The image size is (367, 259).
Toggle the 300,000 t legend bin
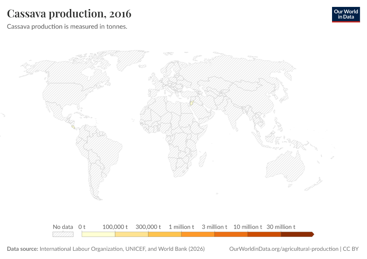(164, 234)
